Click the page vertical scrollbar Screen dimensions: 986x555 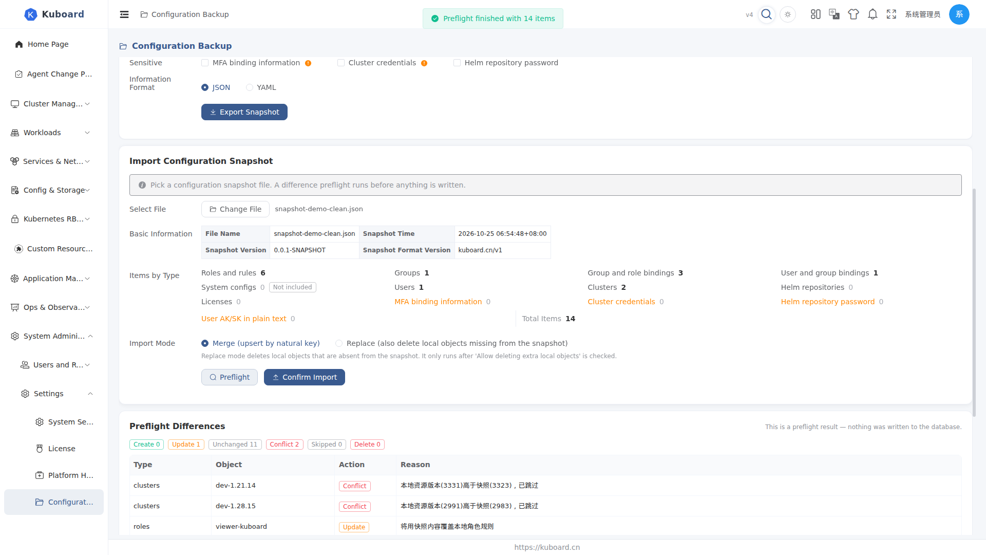(974, 302)
